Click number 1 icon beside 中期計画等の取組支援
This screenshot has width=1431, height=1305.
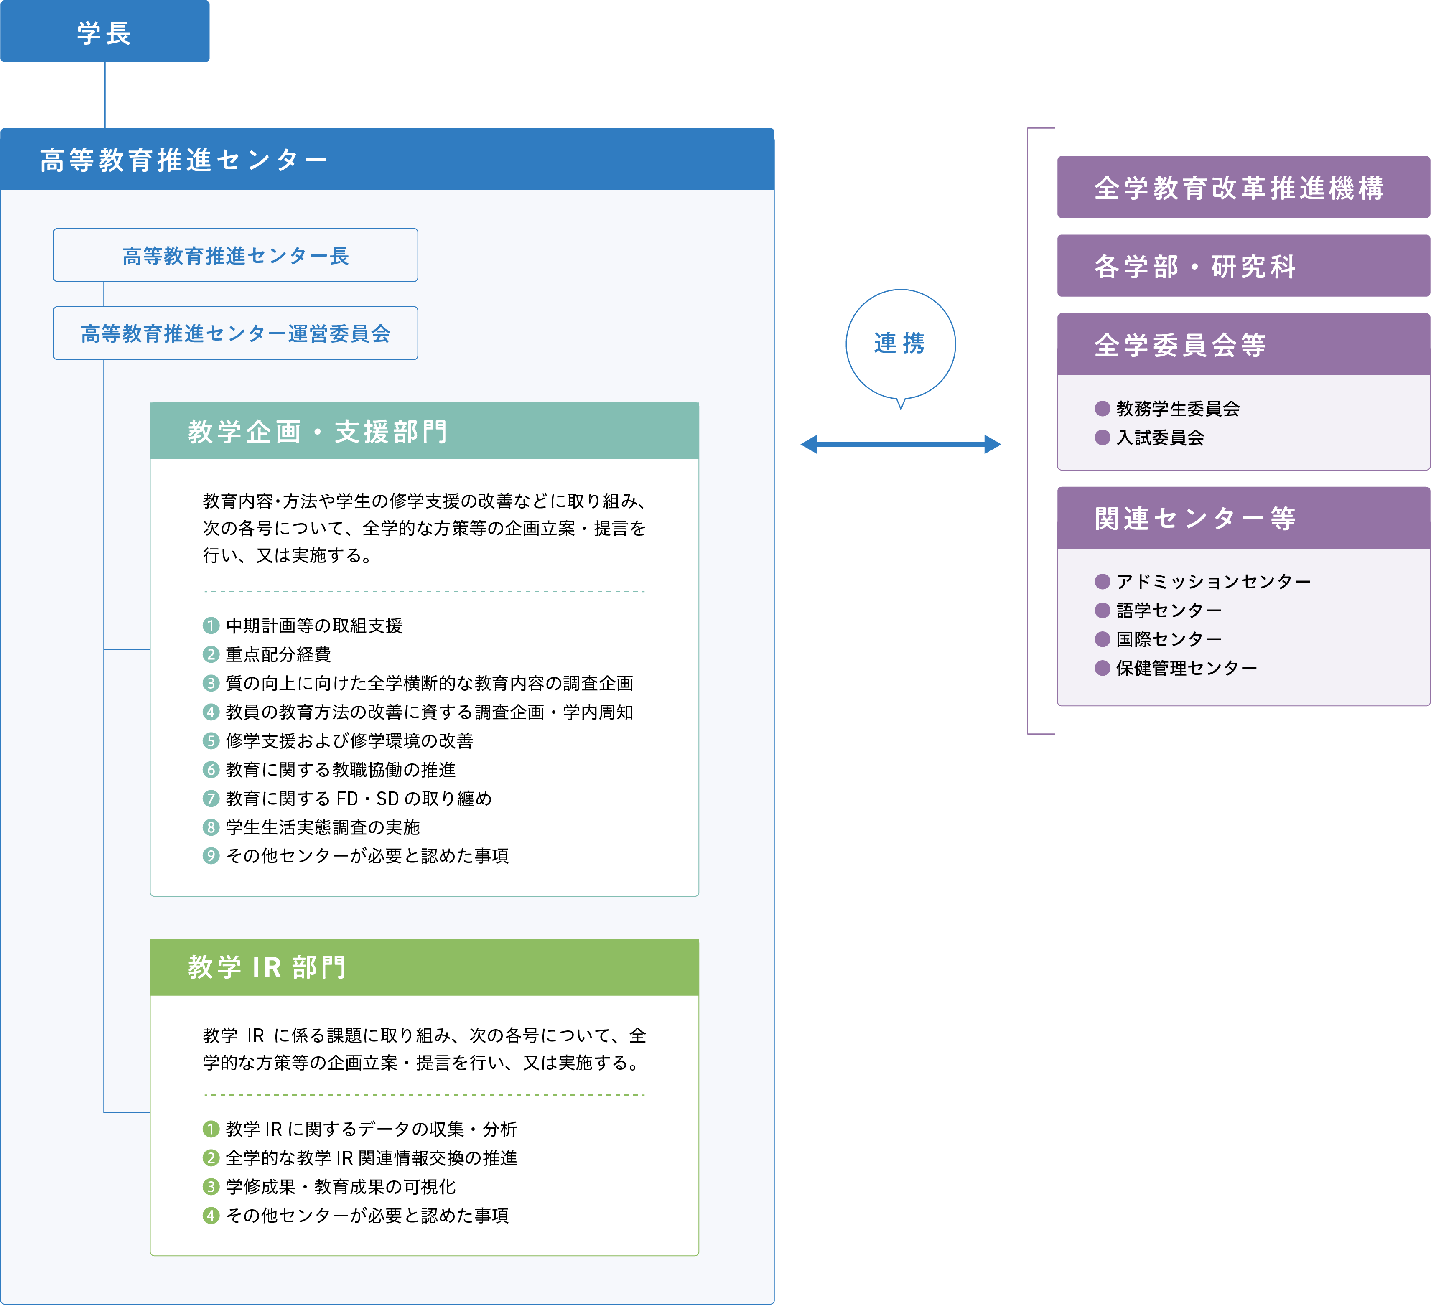click(x=211, y=625)
